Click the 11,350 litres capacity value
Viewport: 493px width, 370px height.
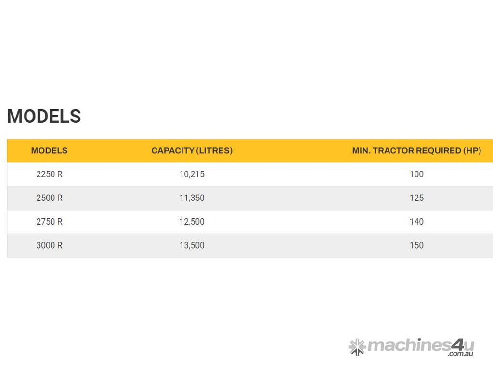(192, 198)
